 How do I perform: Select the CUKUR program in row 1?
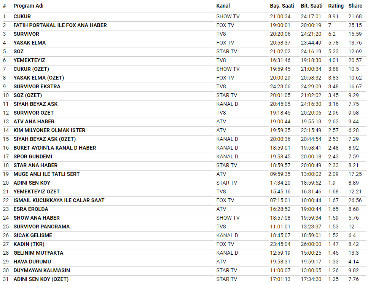coord(22,16)
